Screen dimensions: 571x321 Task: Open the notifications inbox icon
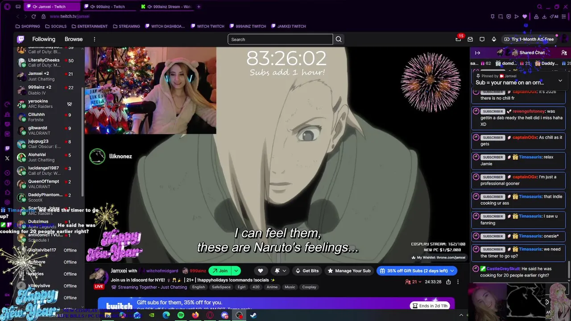pos(470,39)
